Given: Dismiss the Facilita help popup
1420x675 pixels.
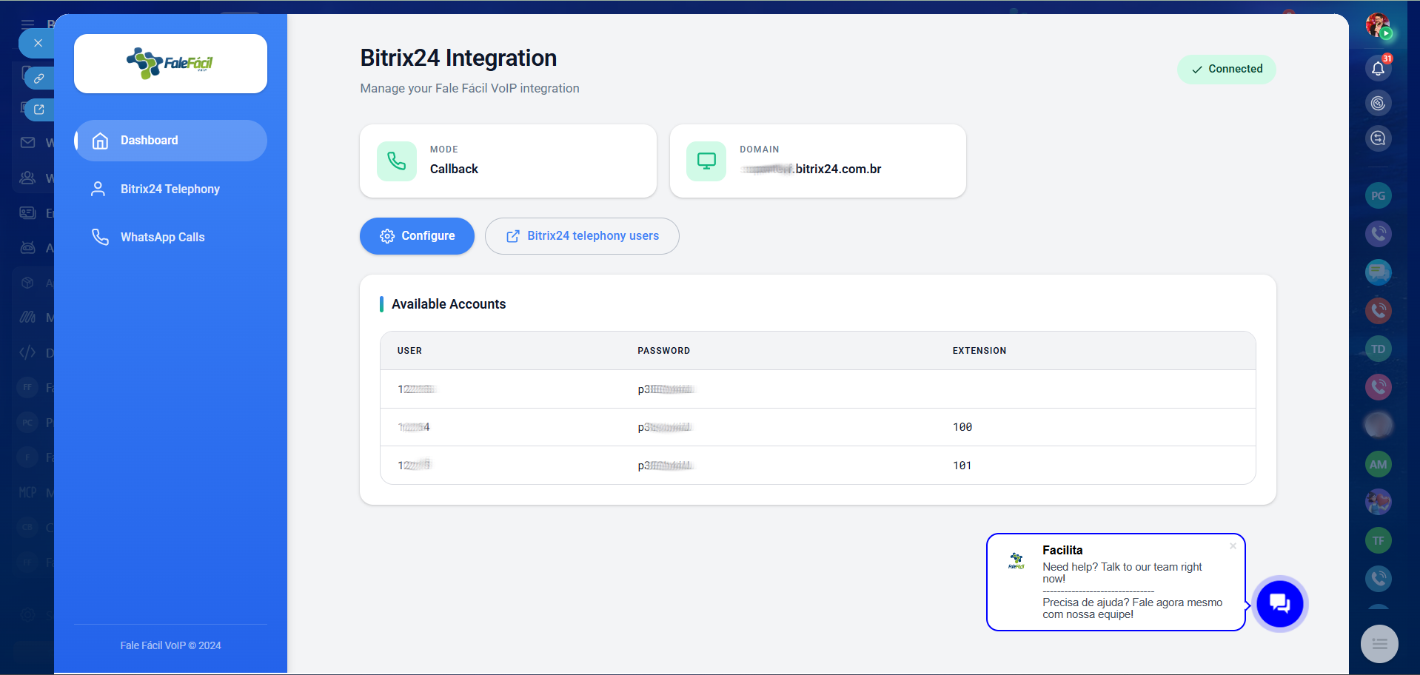Looking at the screenshot, I should [x=1233, y=546].
